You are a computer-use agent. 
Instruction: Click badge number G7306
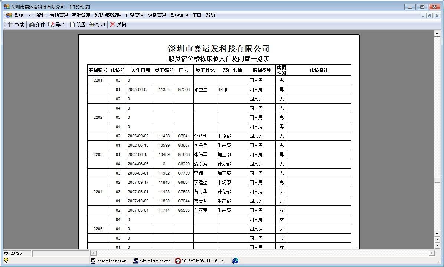coord(184,90)
